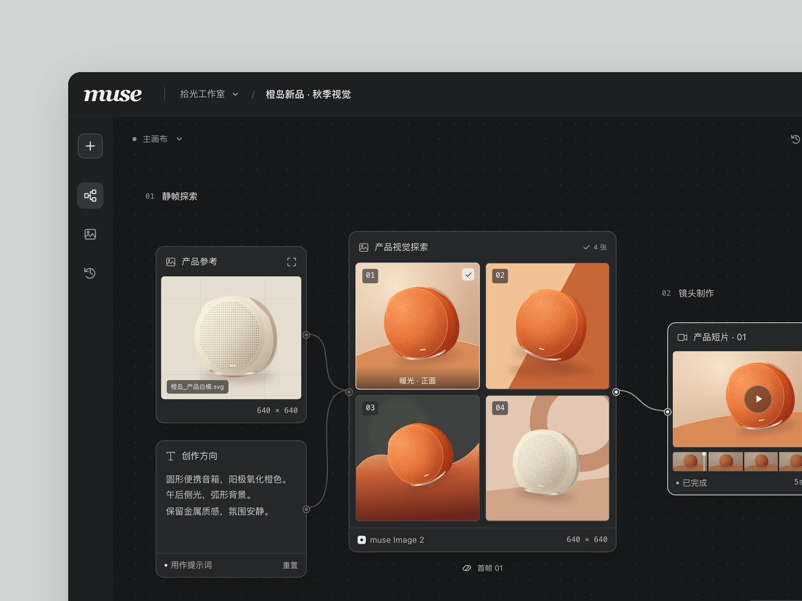Toggle the 用作提示词 option
This screenshot has height=601, width=802.
coord(188,565)
